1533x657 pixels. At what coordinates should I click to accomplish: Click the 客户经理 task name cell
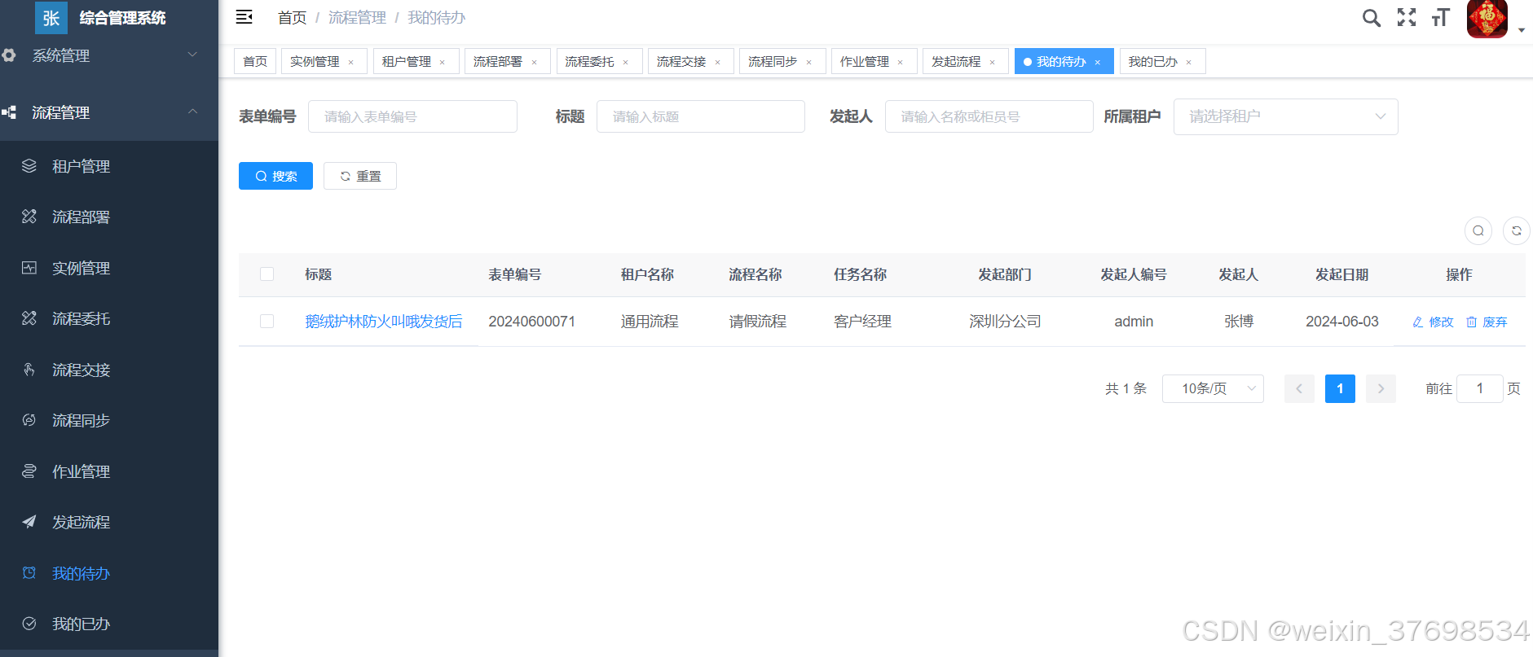(x=862, y=322)
